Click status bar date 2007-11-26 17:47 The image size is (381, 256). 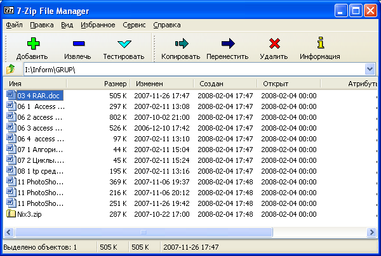(191, 247)
